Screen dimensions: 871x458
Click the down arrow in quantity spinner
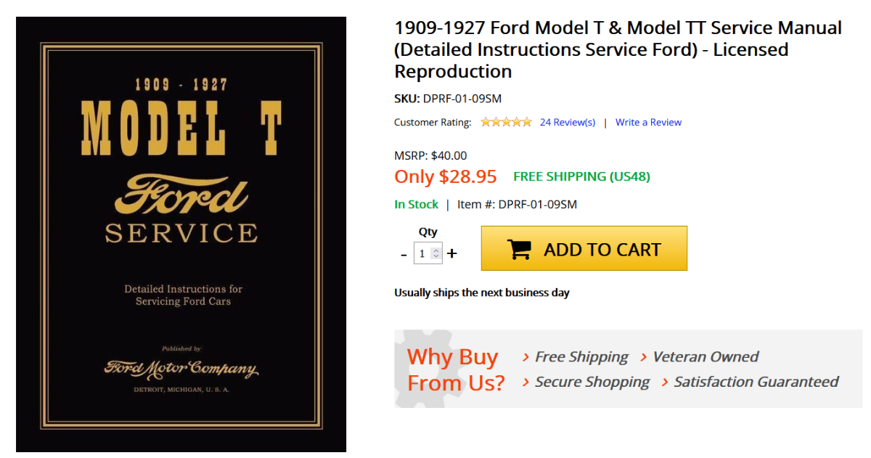(x=435, y=257)
